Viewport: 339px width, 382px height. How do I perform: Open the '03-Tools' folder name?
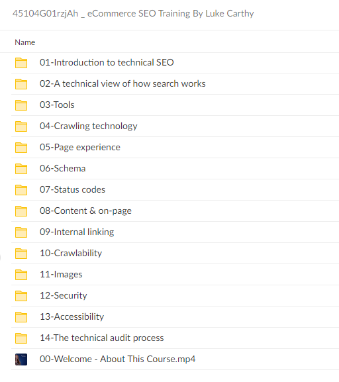tap(57, 105)
